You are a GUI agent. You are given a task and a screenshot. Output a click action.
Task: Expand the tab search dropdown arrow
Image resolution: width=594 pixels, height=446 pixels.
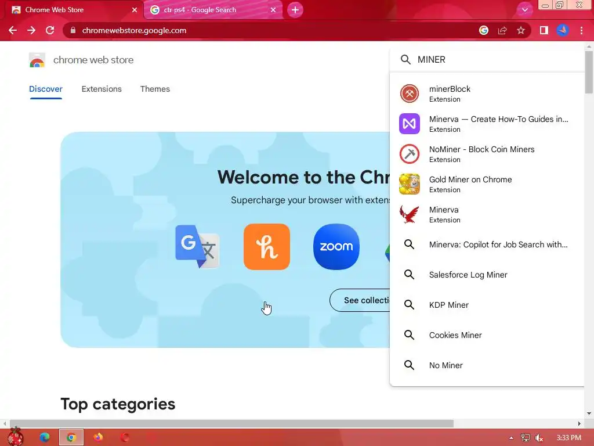point(524,10)
